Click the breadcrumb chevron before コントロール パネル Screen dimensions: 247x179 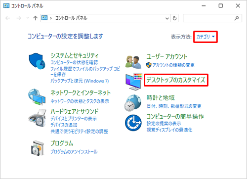[x=51, y=18]
